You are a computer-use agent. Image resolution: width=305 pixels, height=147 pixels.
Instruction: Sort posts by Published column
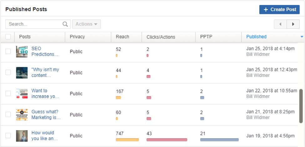tap(256, 37)
